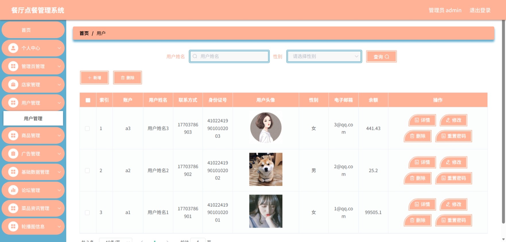Click the magnifier icon in 用户姓名 search box
Screen dimensions: 506x242
pos(195,56)
